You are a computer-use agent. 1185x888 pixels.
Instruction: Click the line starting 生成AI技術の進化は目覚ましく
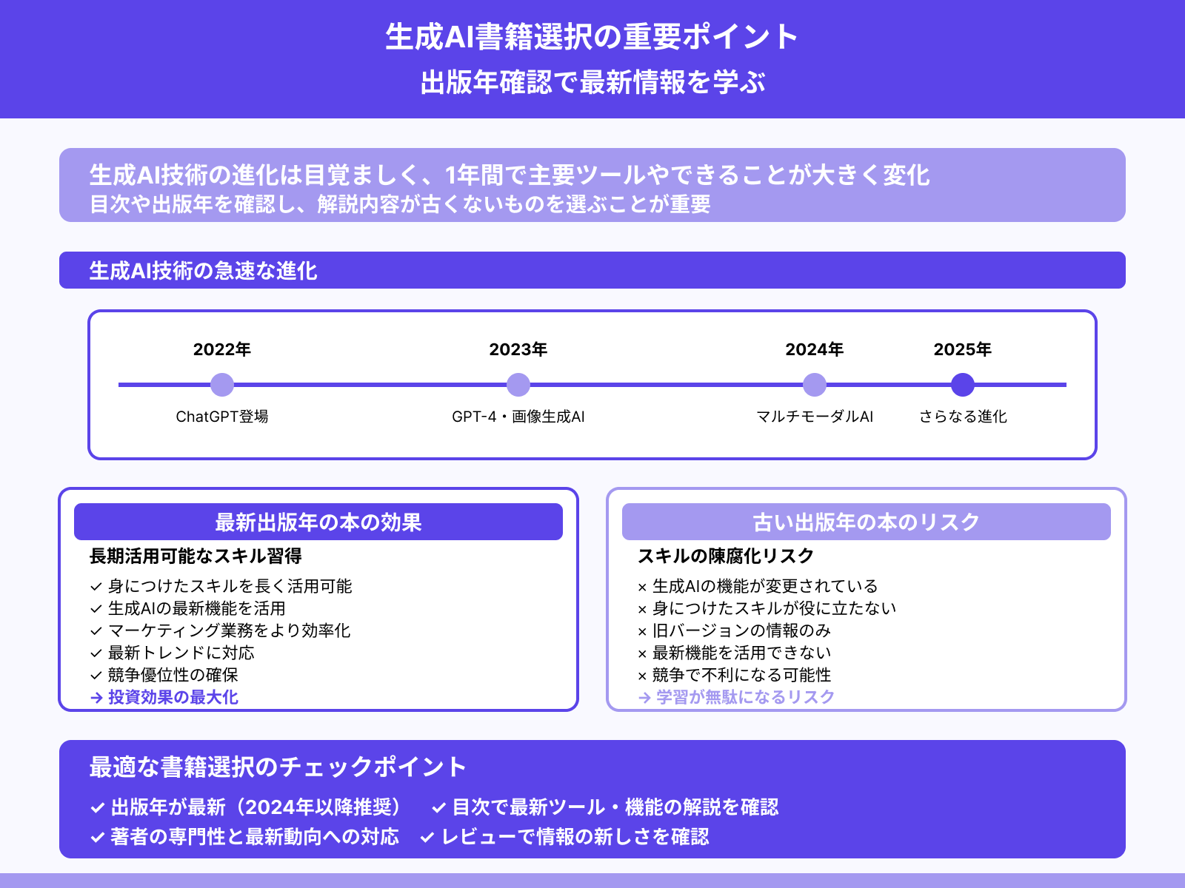510,175
